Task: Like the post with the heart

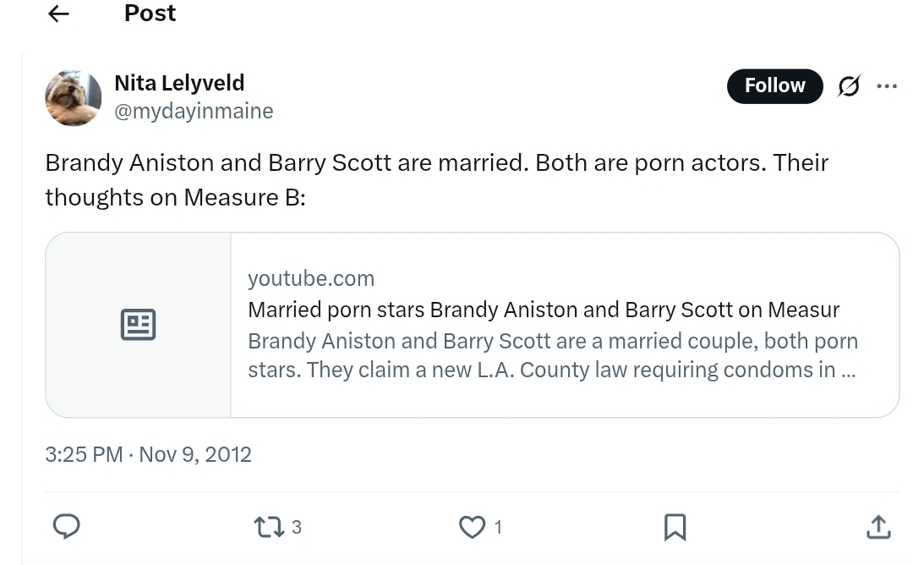Action: [x=471, y=528]
